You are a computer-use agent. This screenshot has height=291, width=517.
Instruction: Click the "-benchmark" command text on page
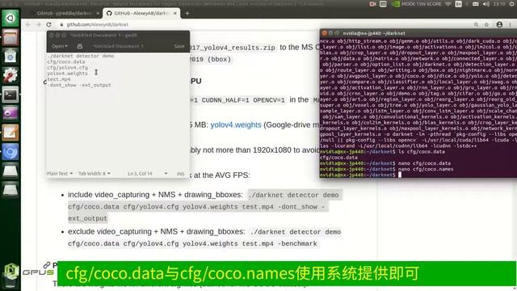(298, 243)
